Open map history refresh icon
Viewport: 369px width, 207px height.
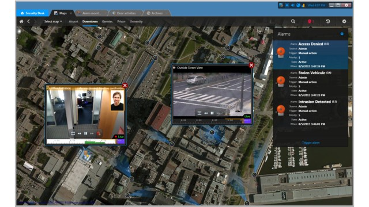328,21
